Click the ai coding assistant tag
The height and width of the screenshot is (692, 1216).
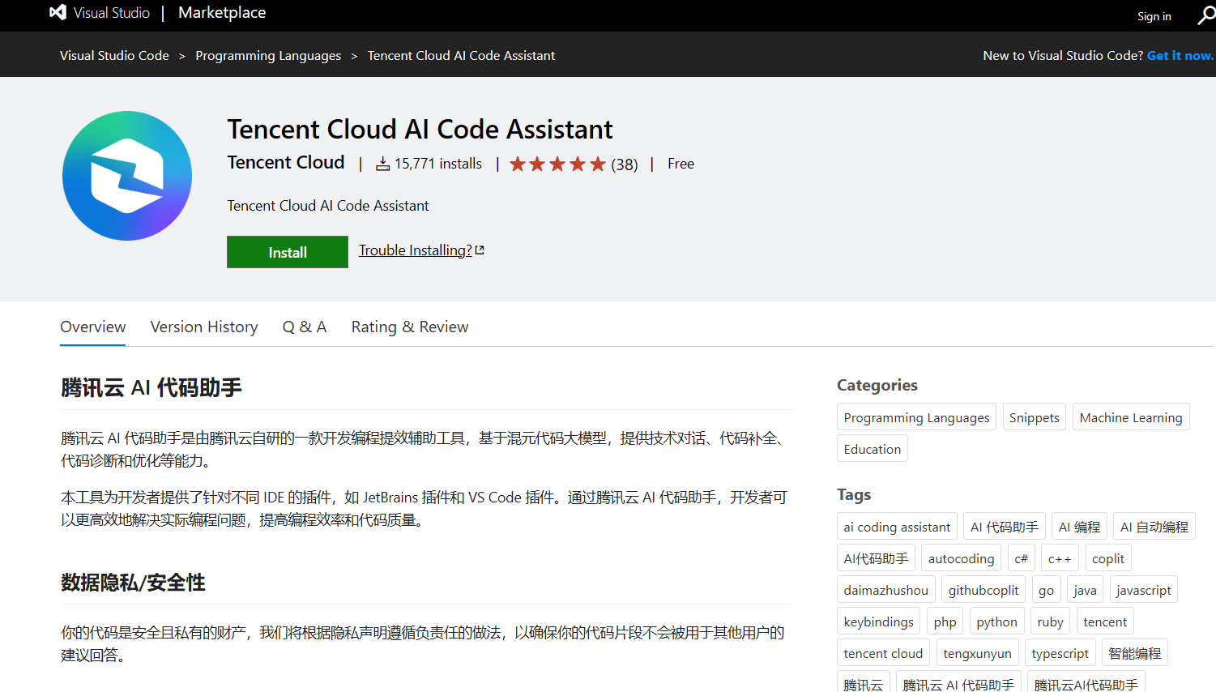(897, 527)
